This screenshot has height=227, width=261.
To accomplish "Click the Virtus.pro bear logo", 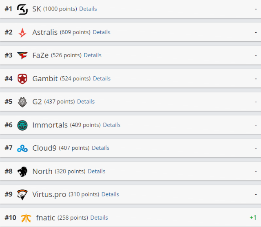I will tap(22, 195).
